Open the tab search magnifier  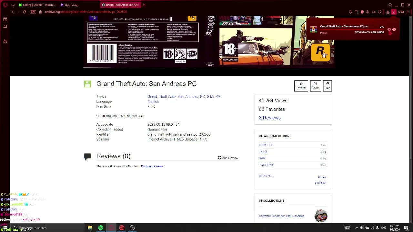click(390, 5)
